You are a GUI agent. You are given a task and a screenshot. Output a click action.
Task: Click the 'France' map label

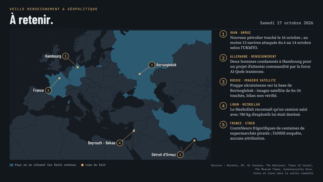(38, 90)
